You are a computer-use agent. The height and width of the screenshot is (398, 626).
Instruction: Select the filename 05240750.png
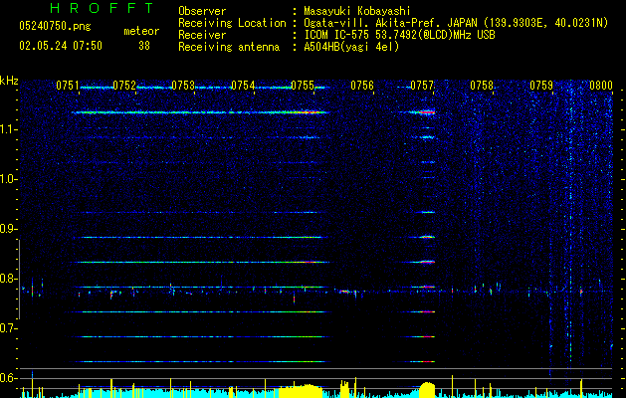pyautogui.click(x=55, y=27)
